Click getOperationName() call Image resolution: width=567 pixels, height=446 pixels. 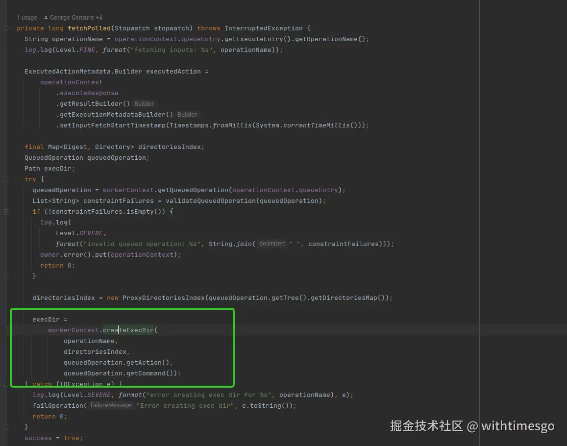click(330, 39)
